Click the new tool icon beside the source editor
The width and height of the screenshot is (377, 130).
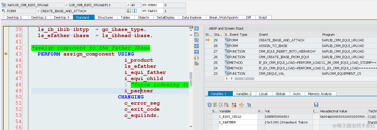[197, 34]
